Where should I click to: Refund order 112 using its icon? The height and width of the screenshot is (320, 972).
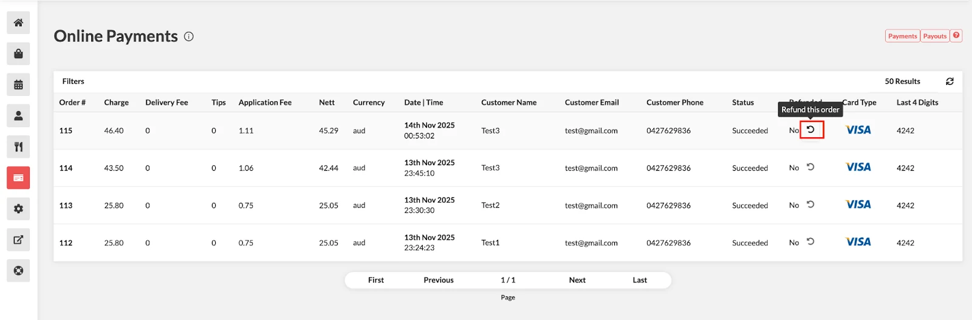(810, 242)
